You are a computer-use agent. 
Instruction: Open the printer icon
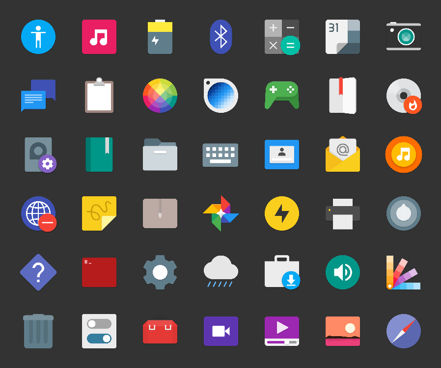[343, 214]
